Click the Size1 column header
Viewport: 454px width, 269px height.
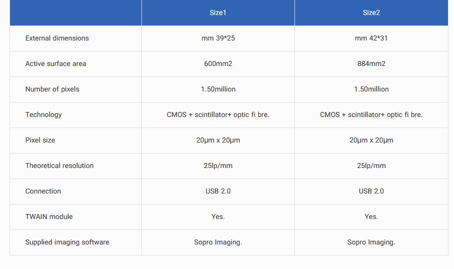coord(218,12)
